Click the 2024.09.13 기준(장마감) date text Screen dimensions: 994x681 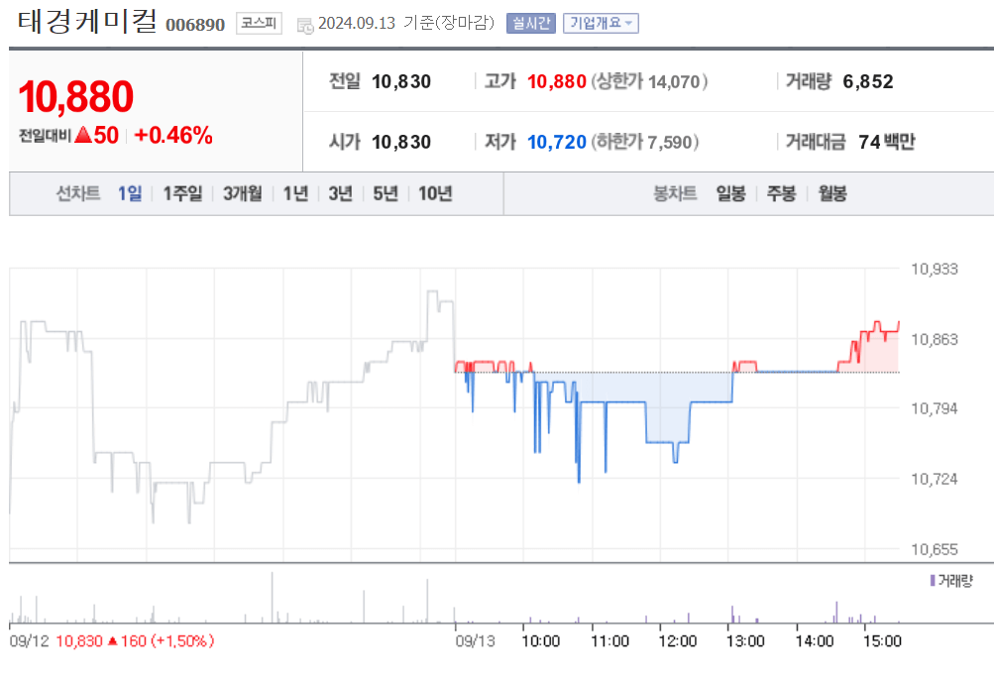405,24
